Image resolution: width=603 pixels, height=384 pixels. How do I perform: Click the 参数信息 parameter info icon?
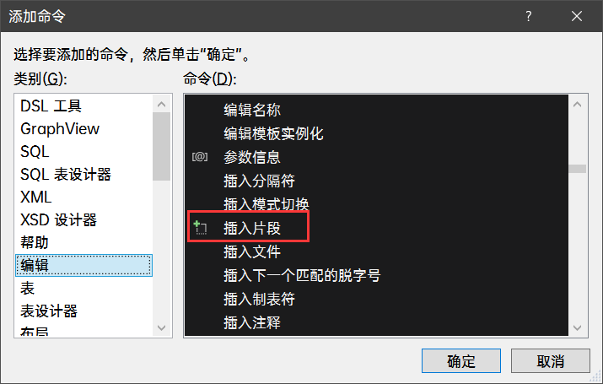pos(200,157)
